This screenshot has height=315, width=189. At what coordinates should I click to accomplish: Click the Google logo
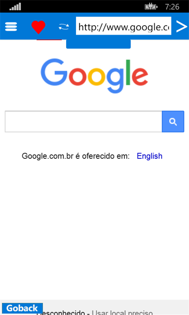(94, 76)
